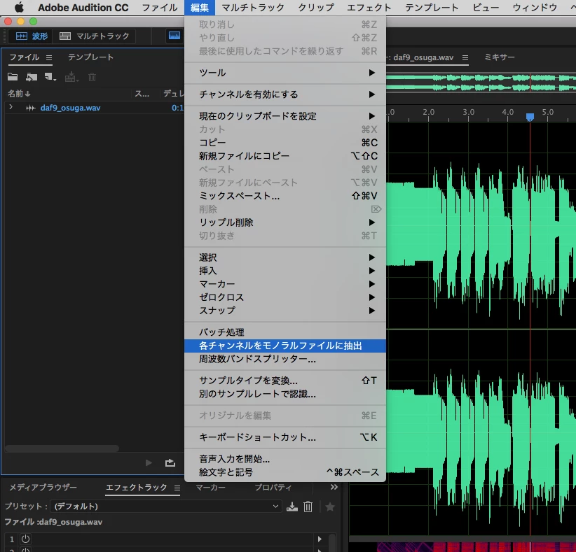Click the auto-play export icon in Files panel
Image resolution: width=576 pixels, height=552 pixels.
coord(170,463)
